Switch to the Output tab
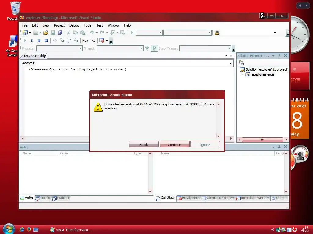The image size is (313, 234). pos(279,198)
